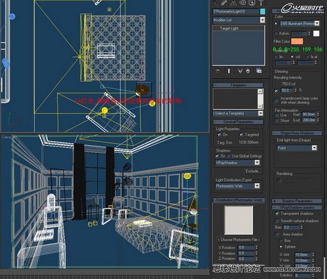Image resolution: width=327 pixels, height=279 pixels.
Task: Click the Templates list scrollbar down arrow
Action: tap(260, 106)
